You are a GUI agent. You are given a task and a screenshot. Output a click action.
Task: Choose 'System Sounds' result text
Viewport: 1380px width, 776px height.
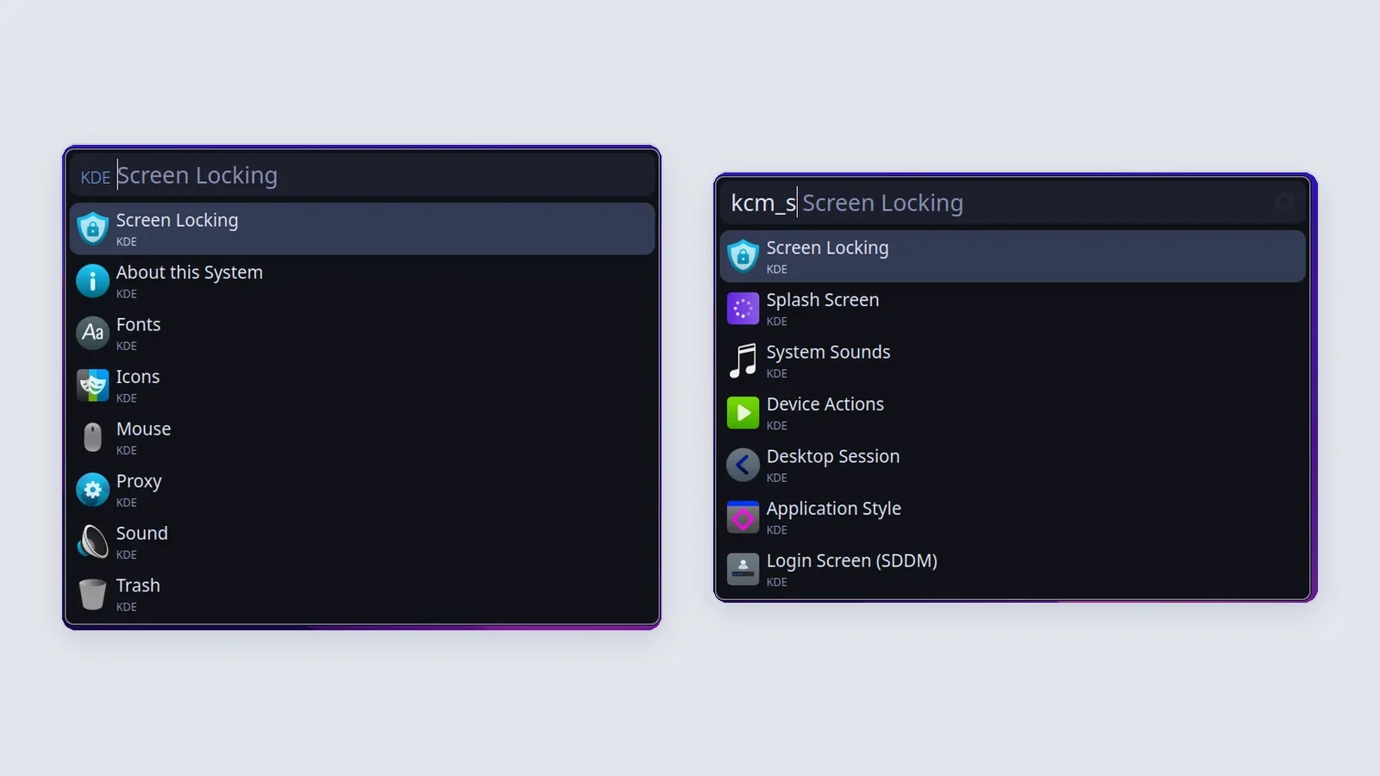(828, 352)
